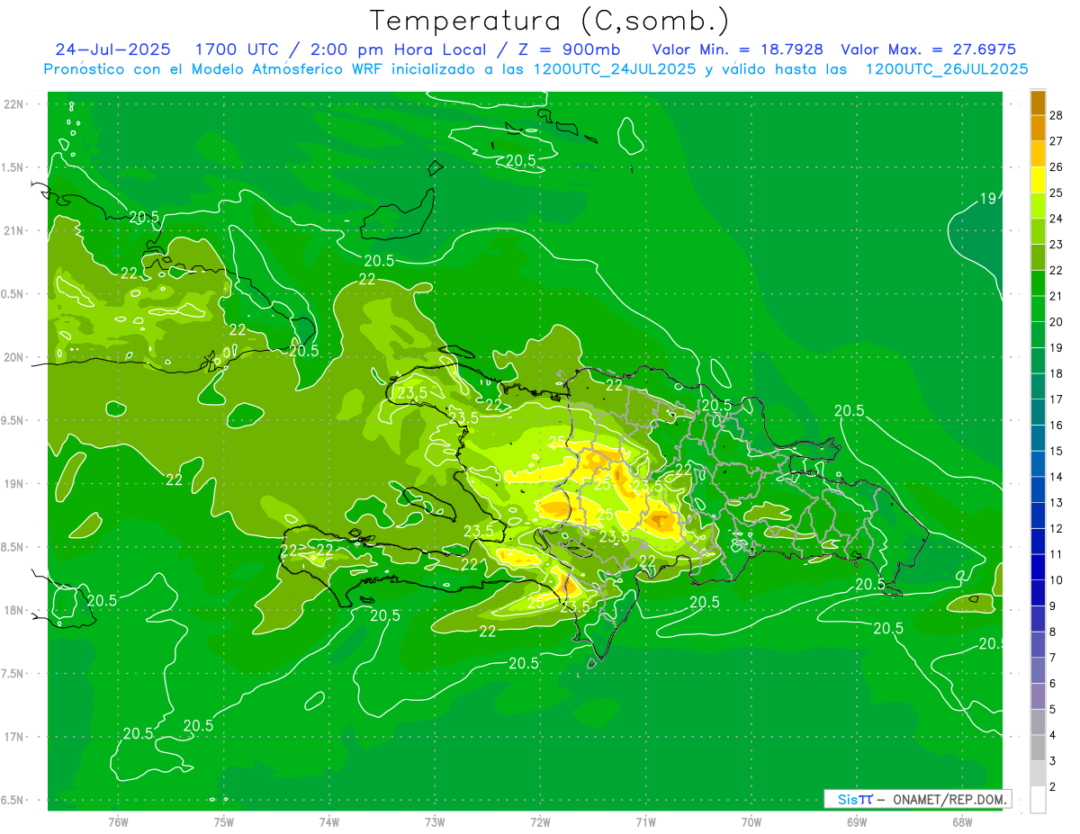Screen dimensions: 1080x834
Task: Click the legend value label "18"
Action: click(1057, 372)
